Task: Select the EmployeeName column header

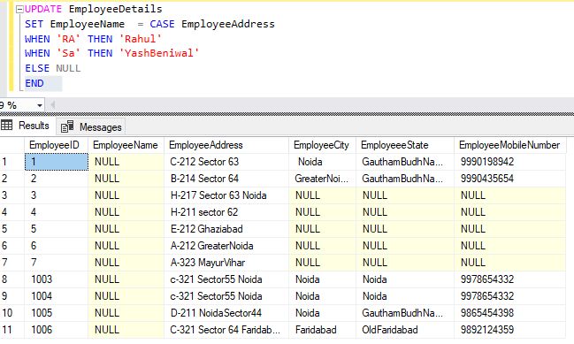Action: click(126, 145)
